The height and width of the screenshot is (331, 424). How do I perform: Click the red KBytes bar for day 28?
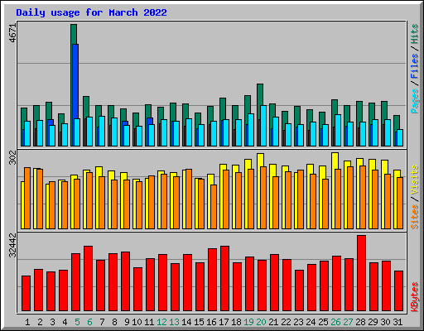point(361,273)
